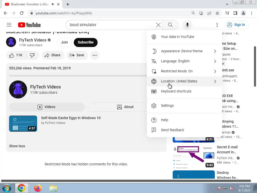
Task: Click the Share button
Action: click(53, 55)
